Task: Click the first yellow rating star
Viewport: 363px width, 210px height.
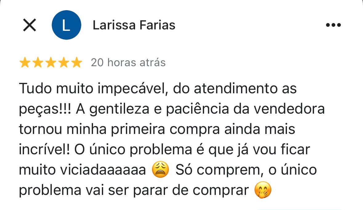Action: point(25,63)
